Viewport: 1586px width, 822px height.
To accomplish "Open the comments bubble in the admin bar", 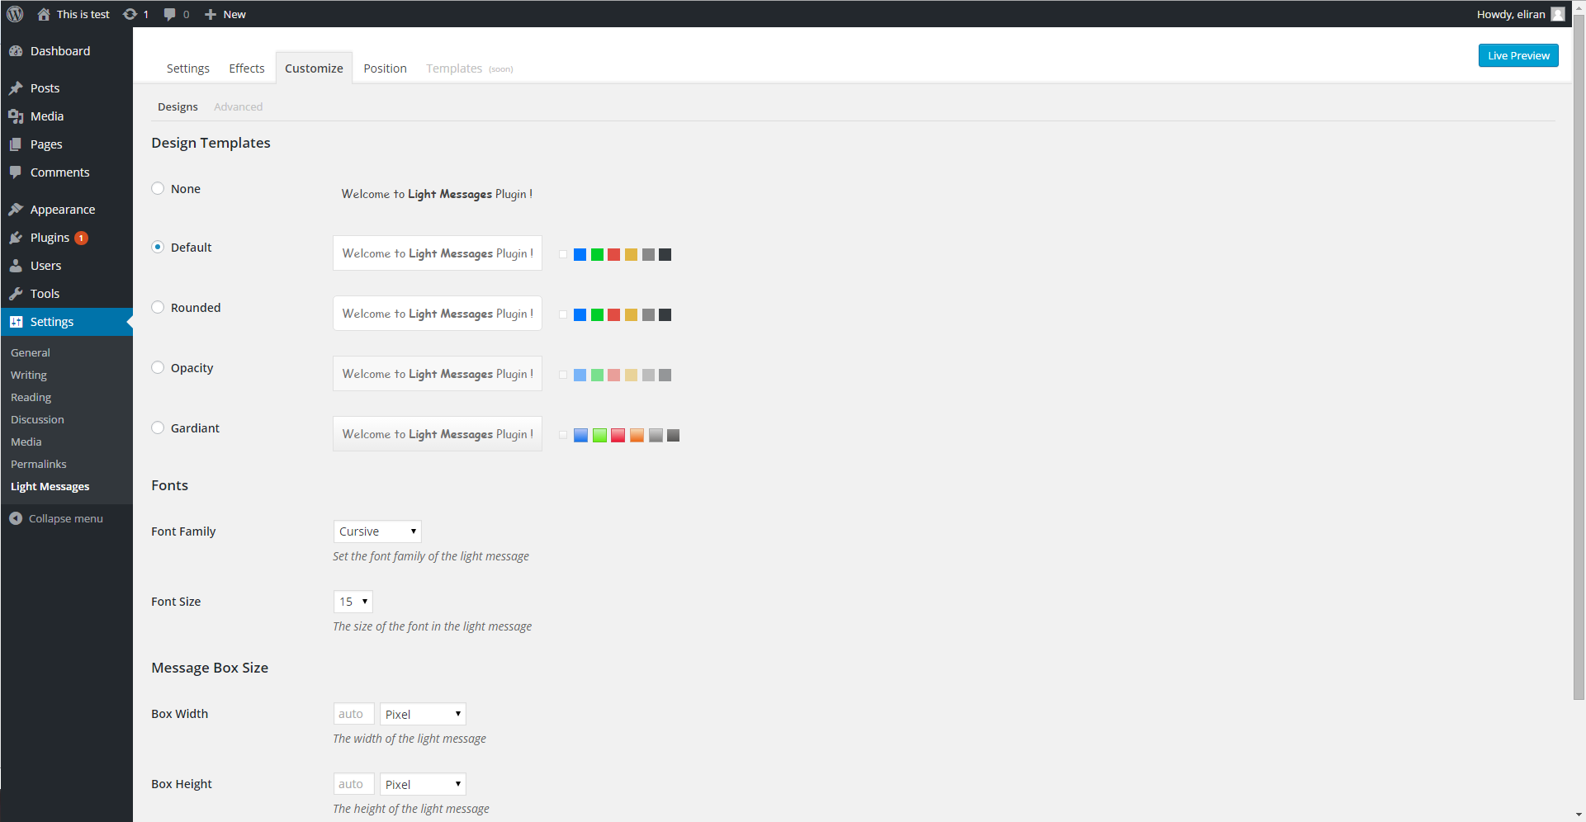I will click(169, 14).
